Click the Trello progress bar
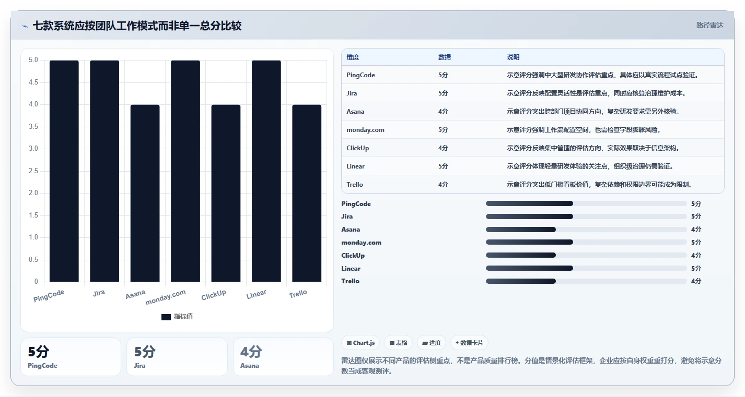Image resolution: width=745 pixels, height=397 pixels. pyautogui.click(x=586, y=281)
